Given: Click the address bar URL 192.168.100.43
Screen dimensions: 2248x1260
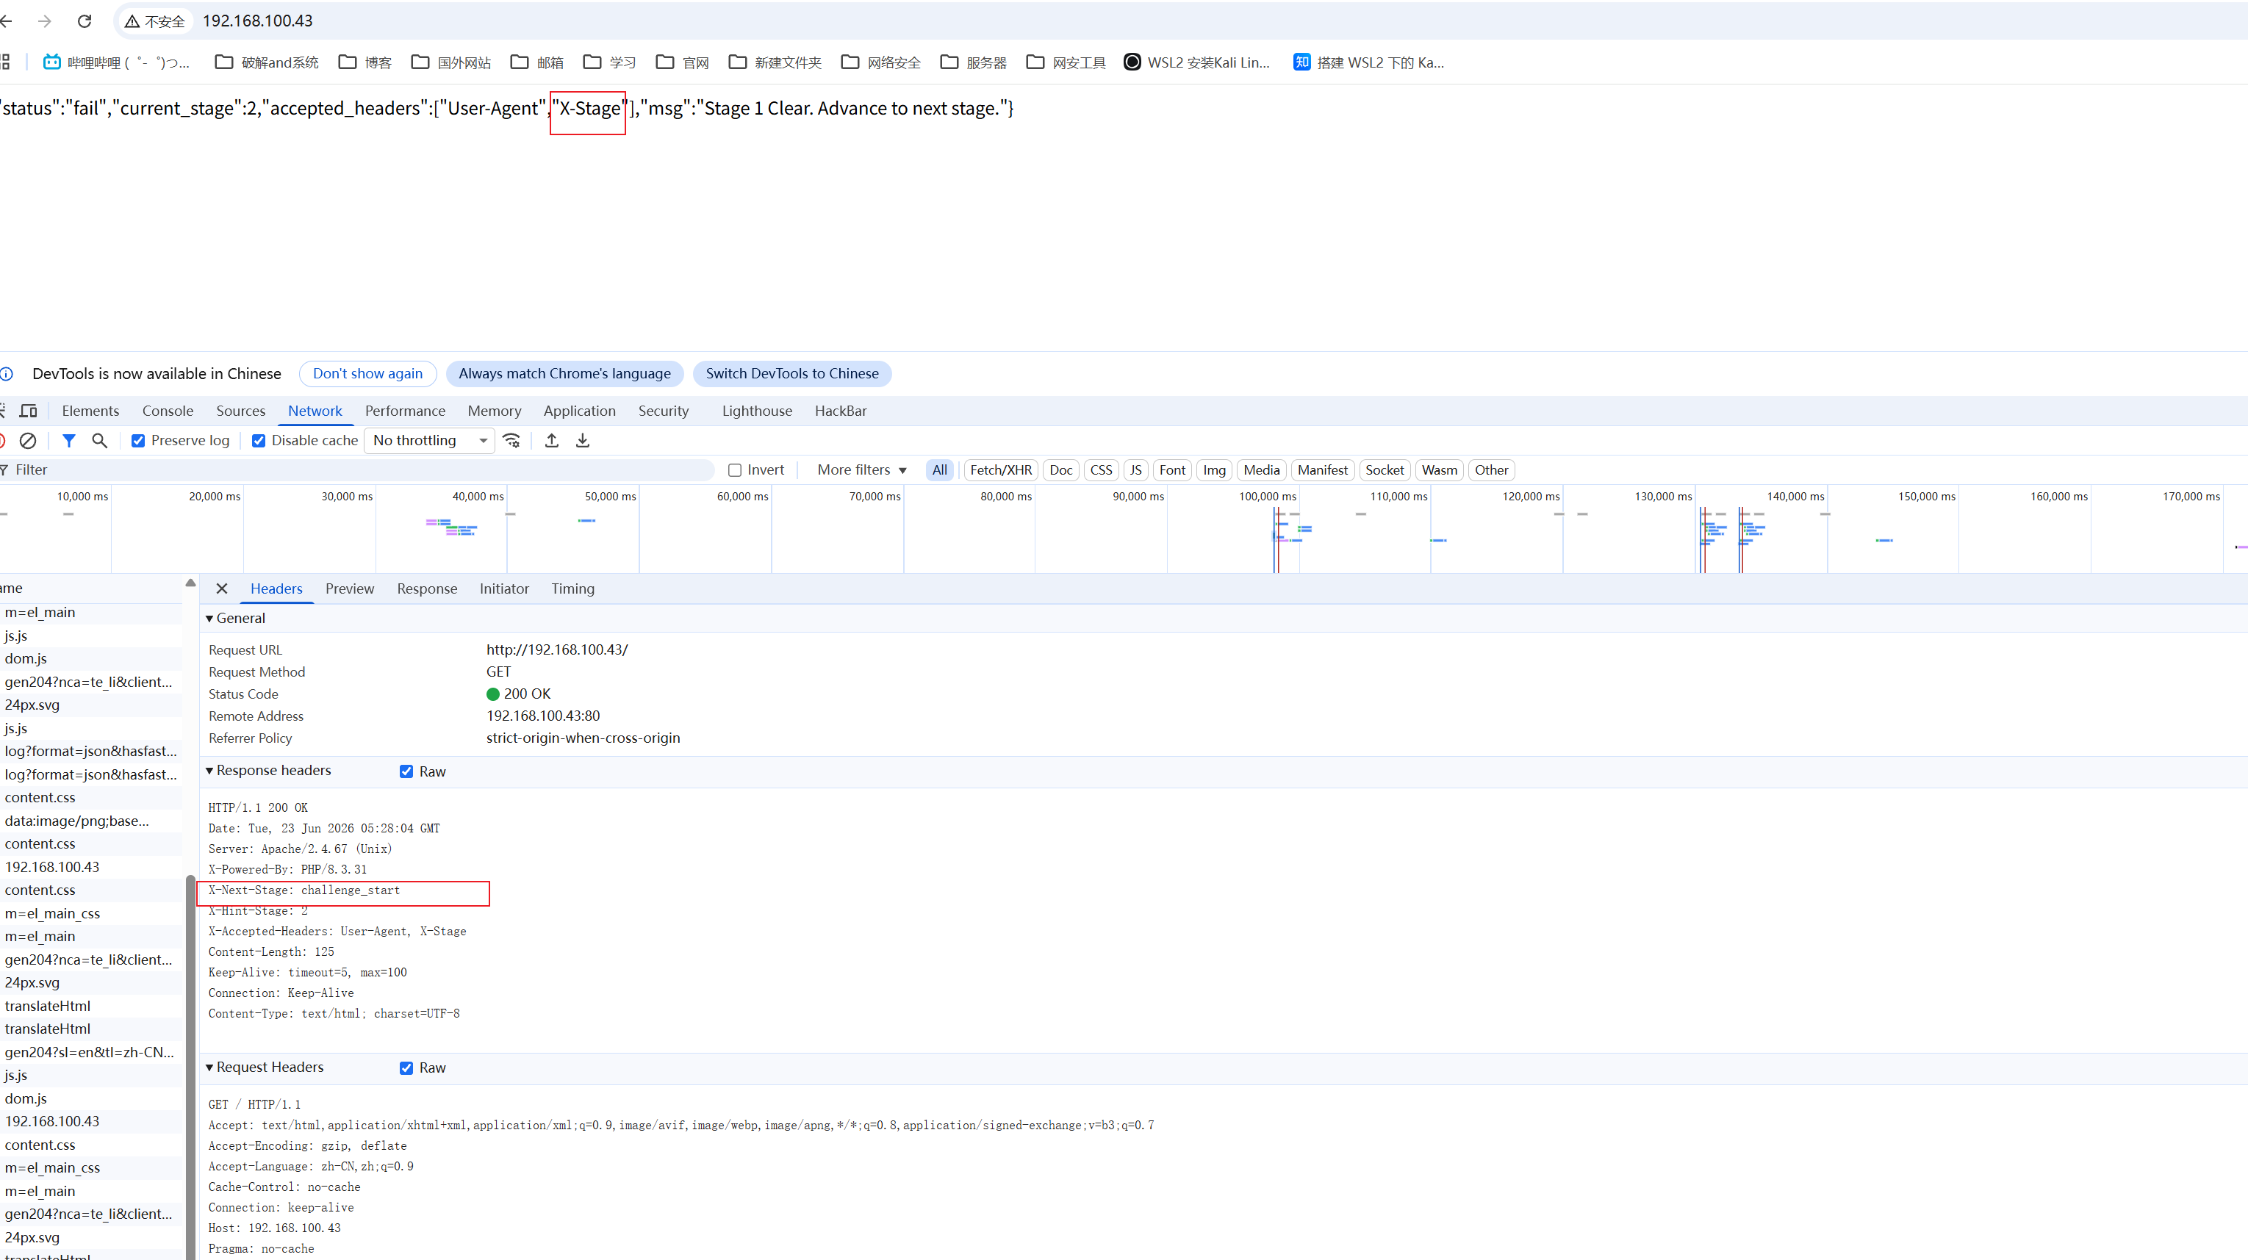Looking at the screenshot, I should point(257,21).
